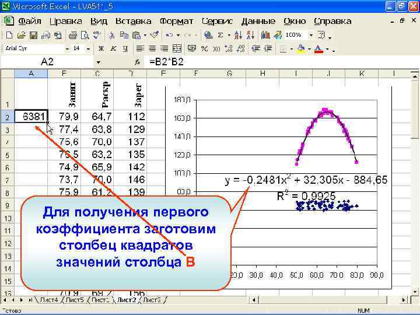Open the Данные menu
The height and width of the screenshot is (315, 420).
258,21
